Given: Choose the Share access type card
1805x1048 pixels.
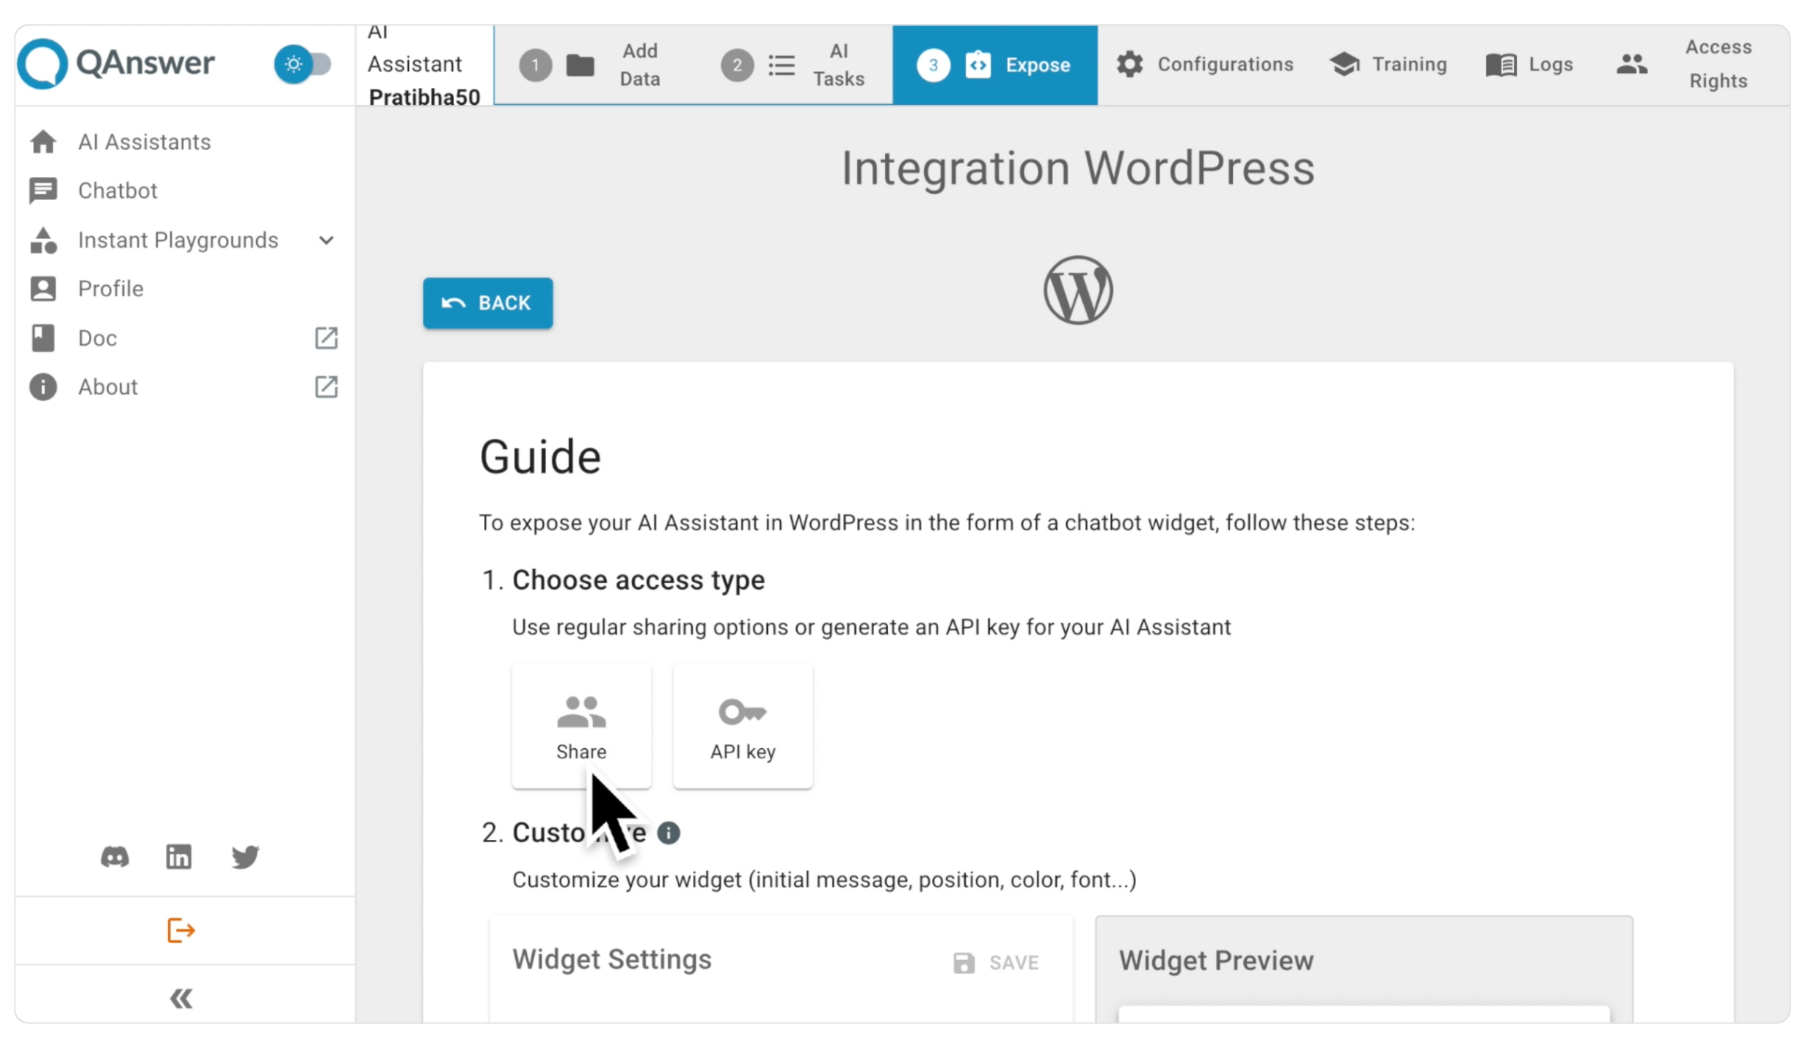Looking at the screenshot, I should (x=581, y=726).
